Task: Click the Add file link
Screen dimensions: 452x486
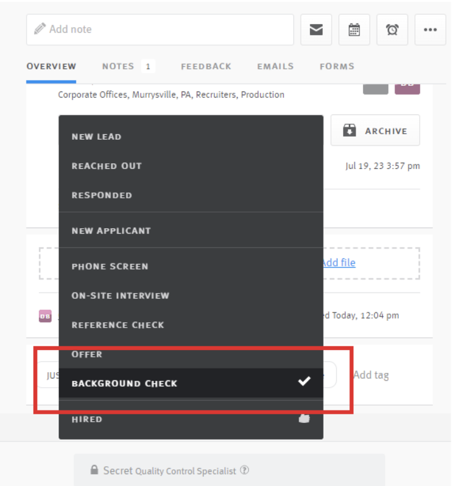Action: [x=340, y=263]
